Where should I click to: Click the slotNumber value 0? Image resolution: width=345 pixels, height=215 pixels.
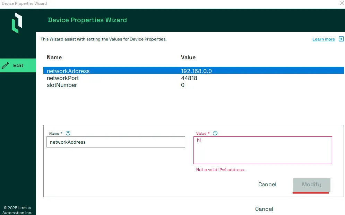183,85
